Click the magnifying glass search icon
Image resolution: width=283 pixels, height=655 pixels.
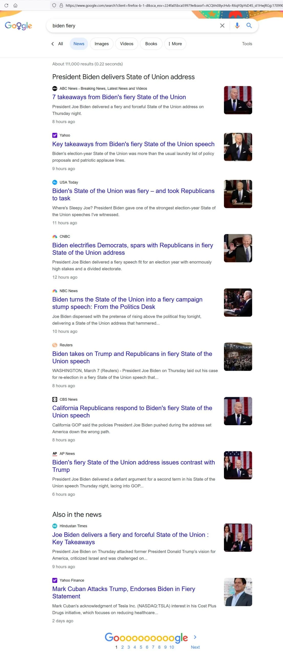click(249, 25)
